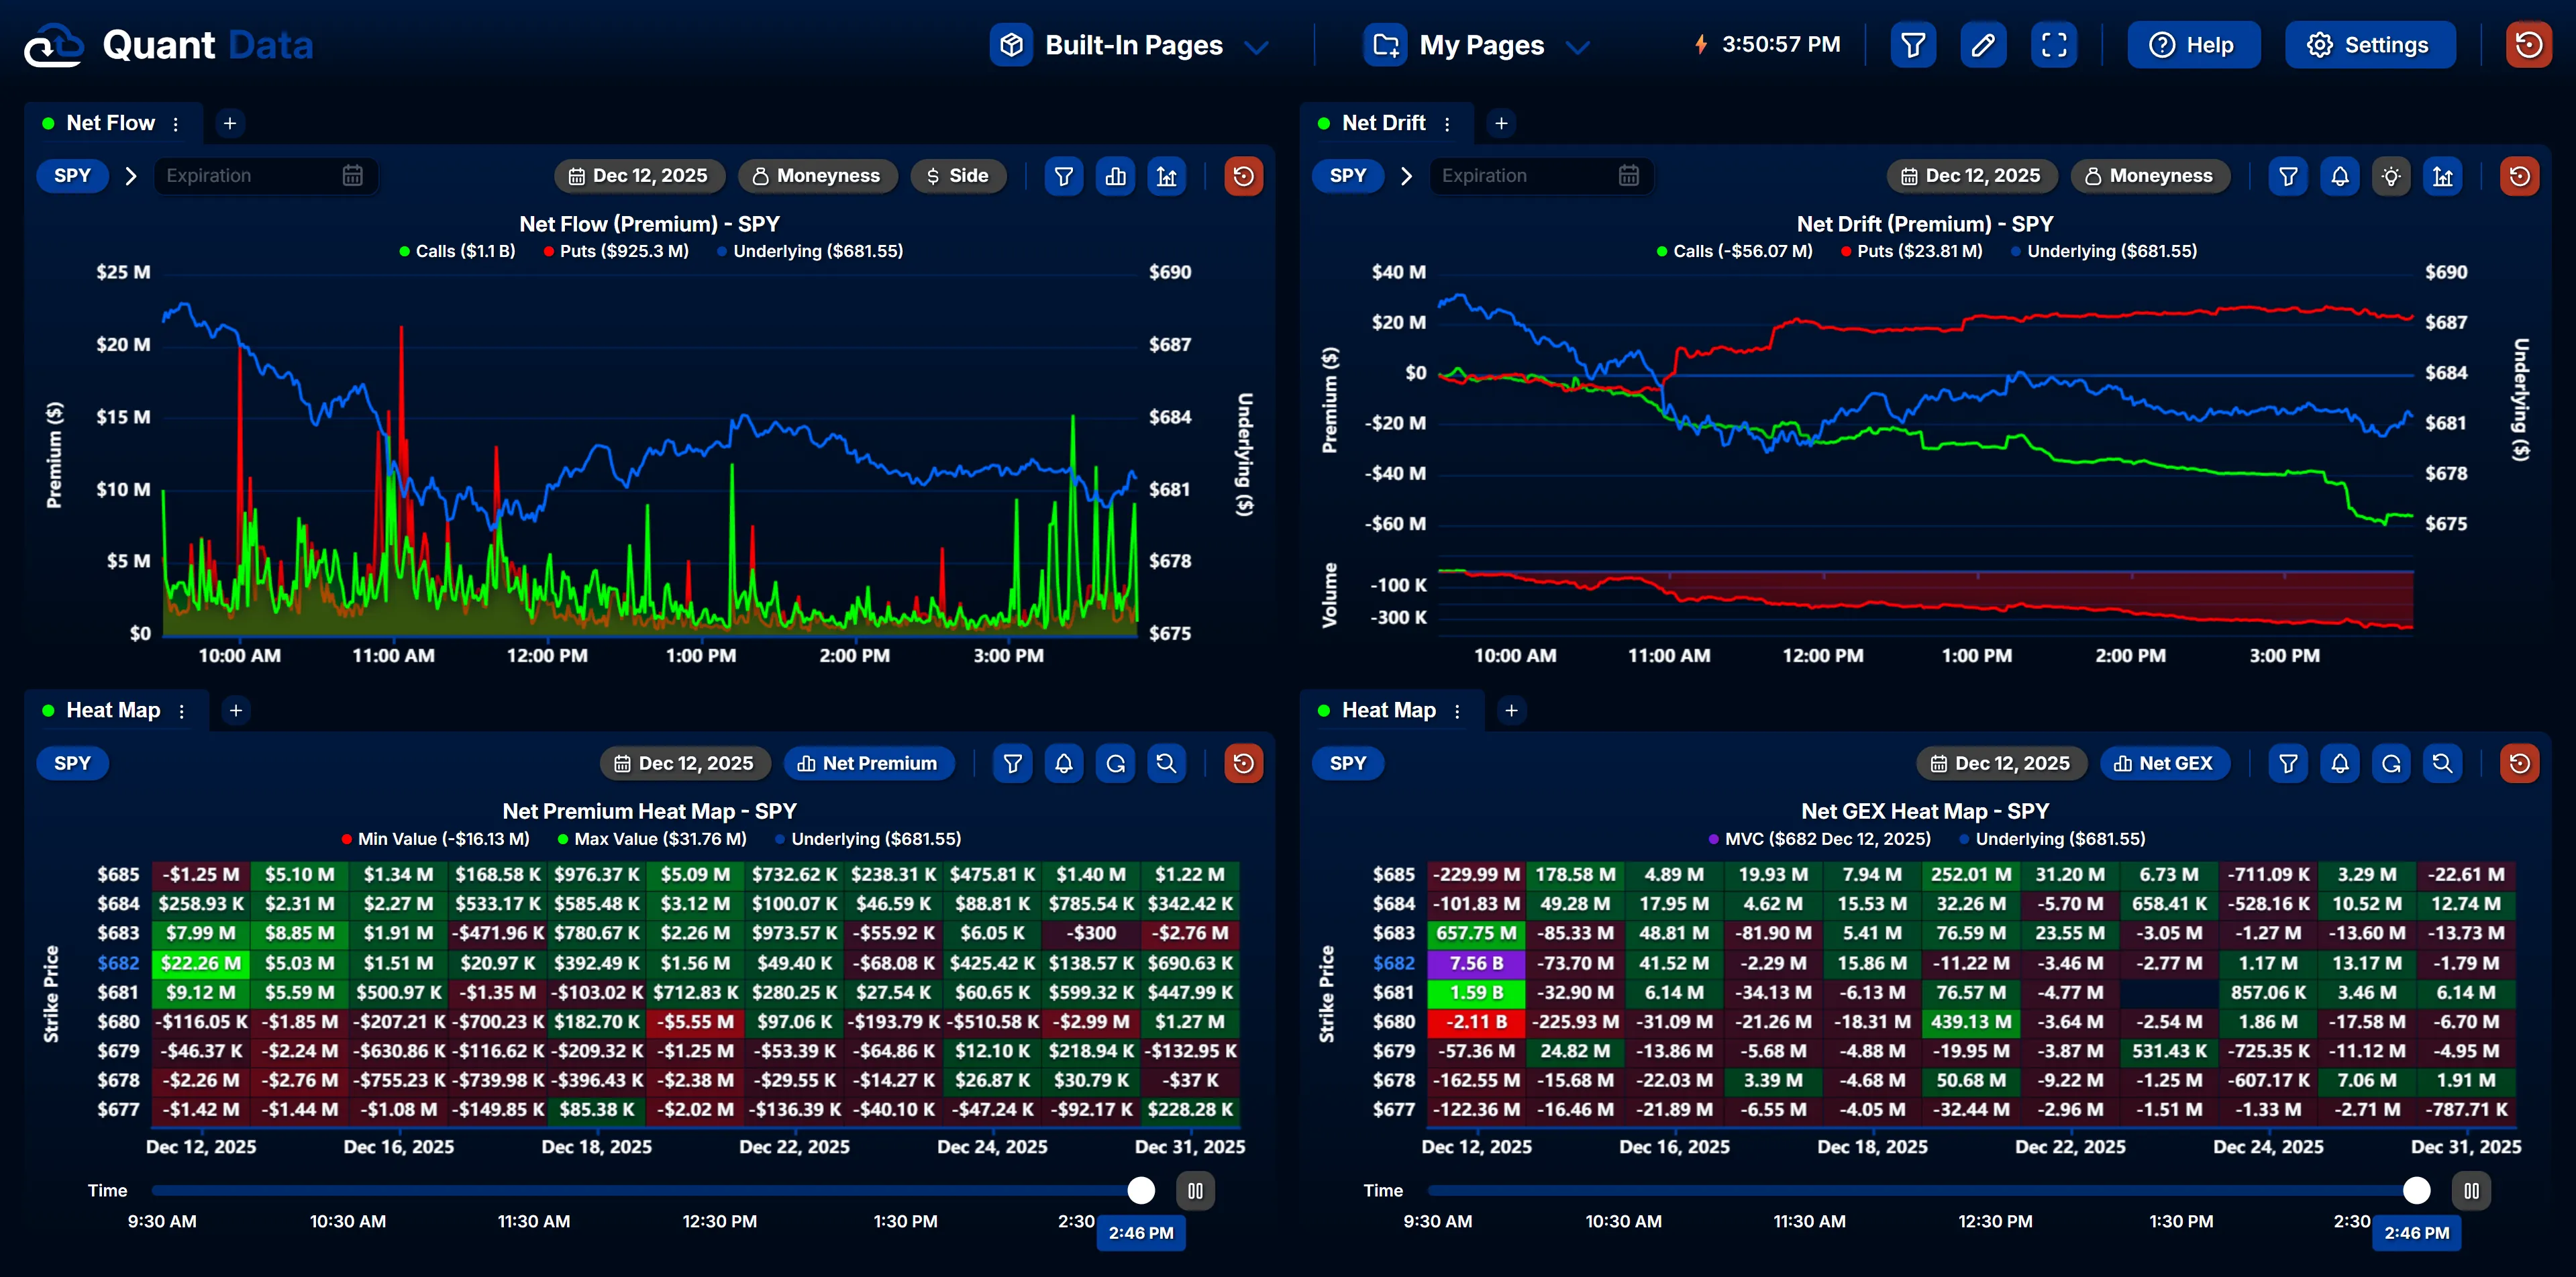Open Net Flow tab options menu
Image resolution: width=2576 pixels, height=1277 pixels.
tap(176, 124)
